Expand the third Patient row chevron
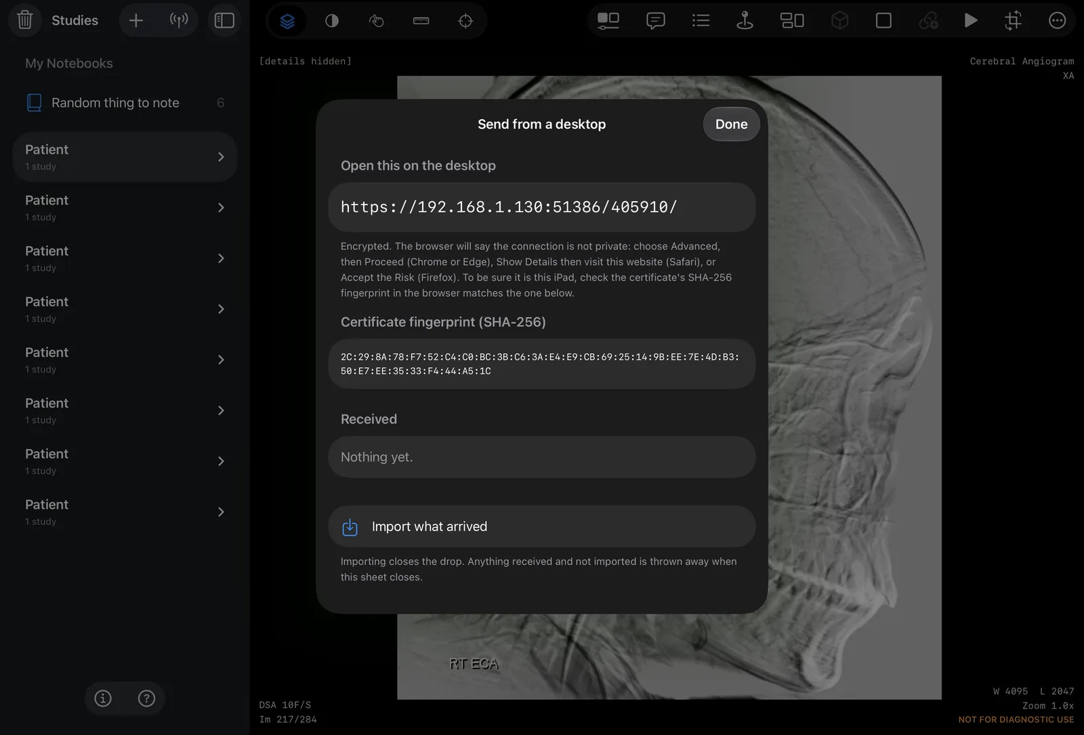Viewport: 1084px width, 735px height. point(221,259)
